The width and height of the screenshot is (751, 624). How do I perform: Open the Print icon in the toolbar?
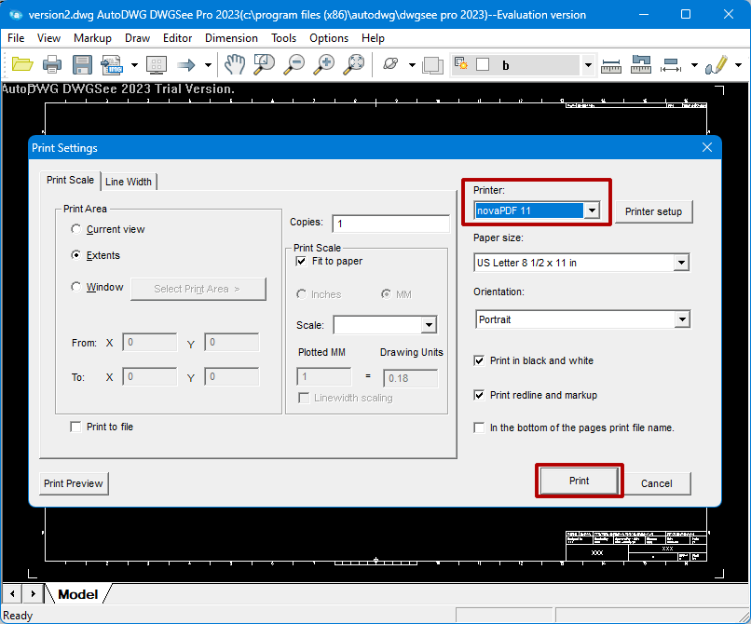(52, 64)
